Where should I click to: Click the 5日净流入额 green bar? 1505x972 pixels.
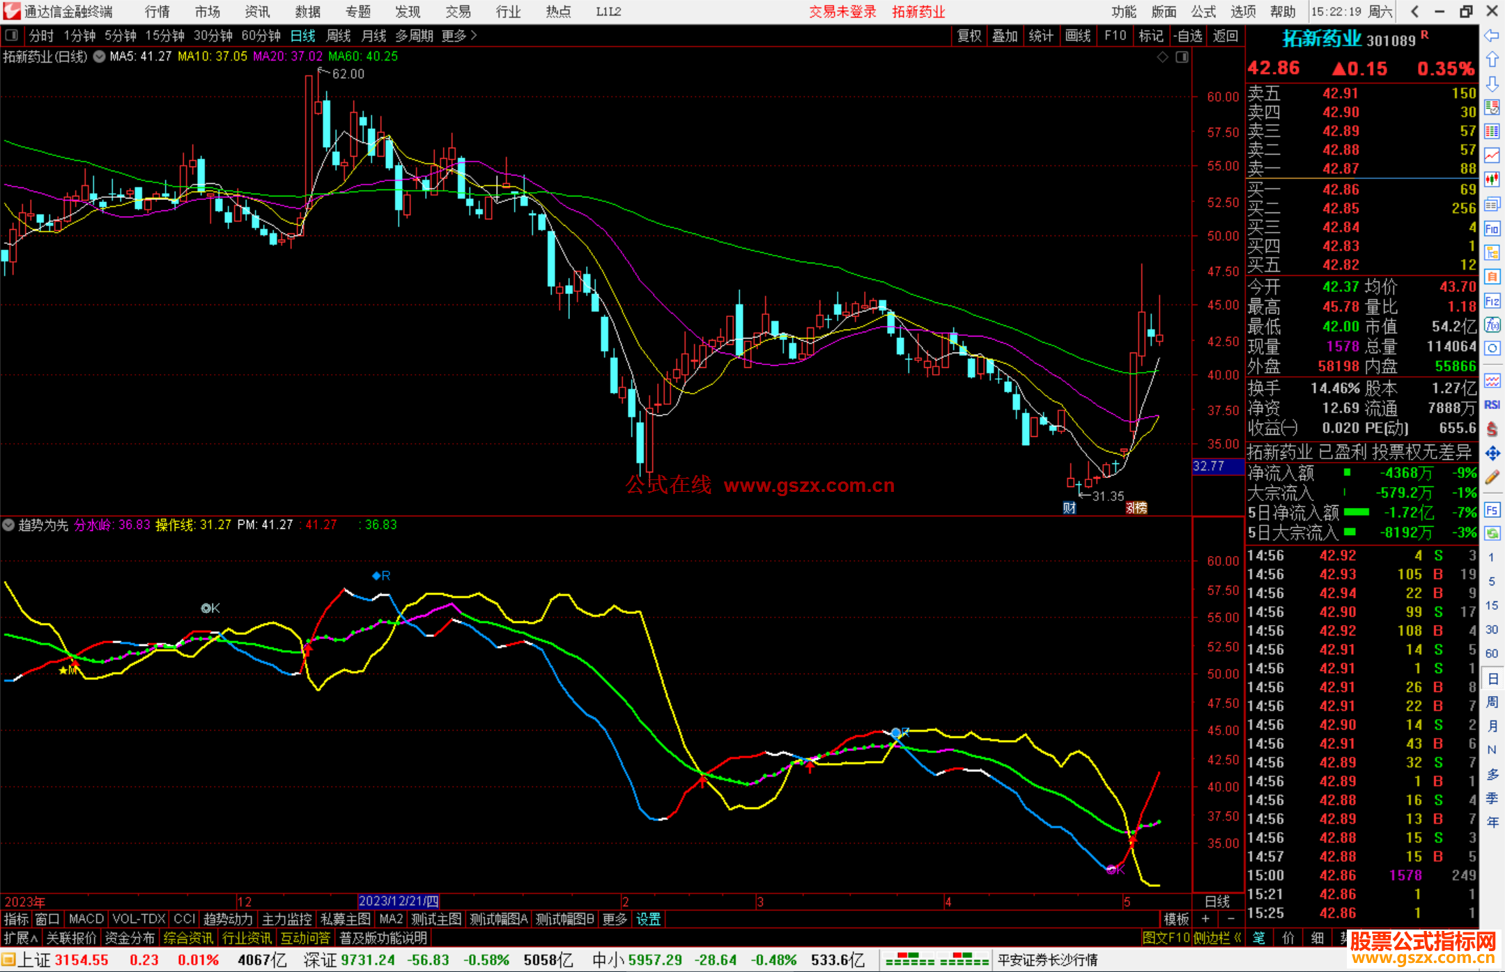click(x=1356, y=512)
